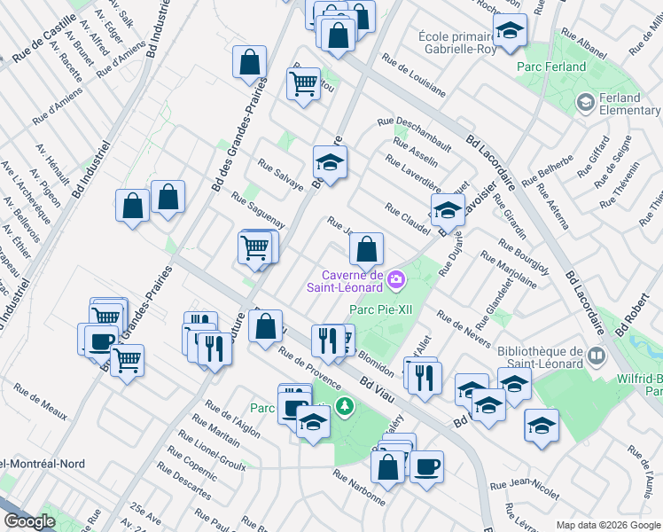Viewport: 663px width, 532px height.
Task: Select the camera icon for Caverne de Saint-Léonard
Action: (396, 279)
